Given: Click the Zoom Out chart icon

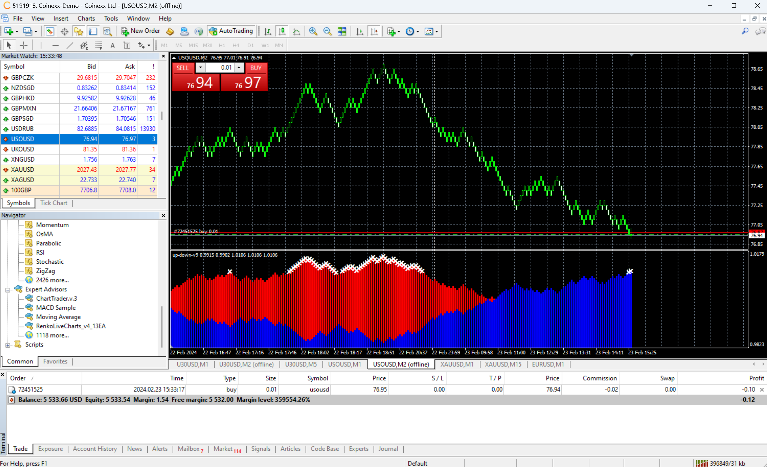Looking at the screenshot, I should point(327,31).
